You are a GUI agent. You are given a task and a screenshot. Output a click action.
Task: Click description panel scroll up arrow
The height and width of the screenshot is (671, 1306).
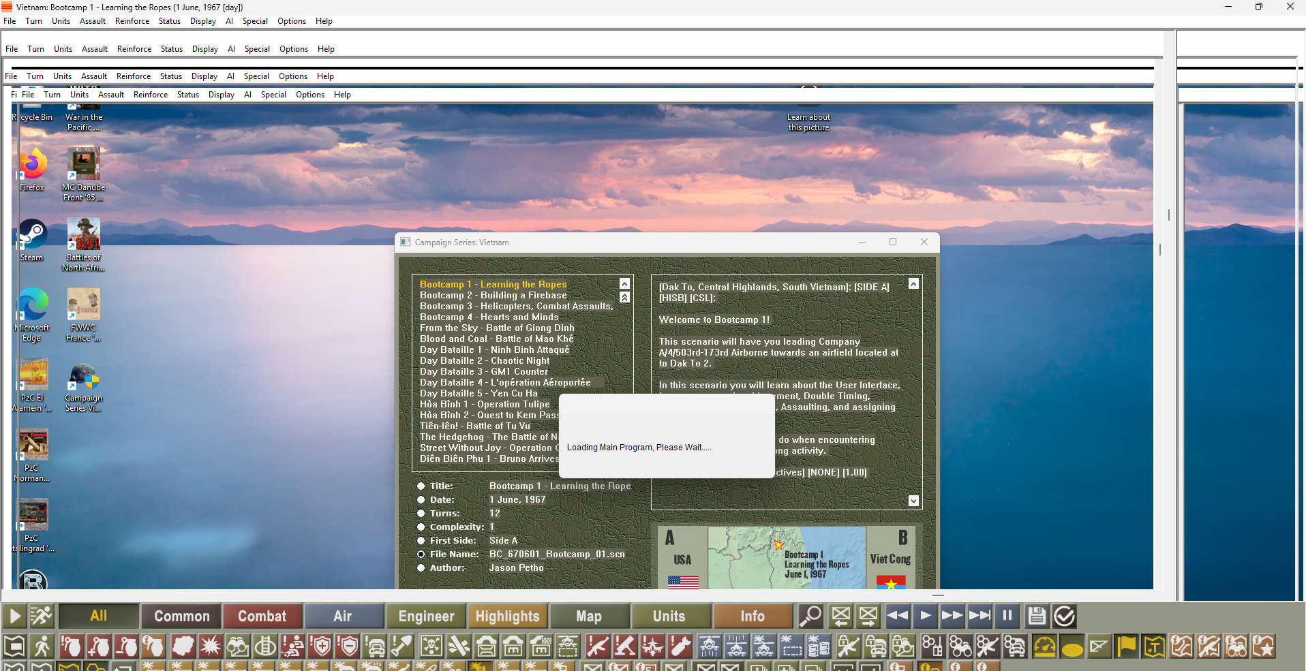[913, 283]
